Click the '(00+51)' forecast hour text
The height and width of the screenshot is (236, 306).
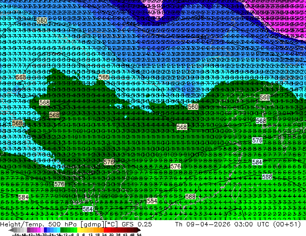[x=287, y=224]
